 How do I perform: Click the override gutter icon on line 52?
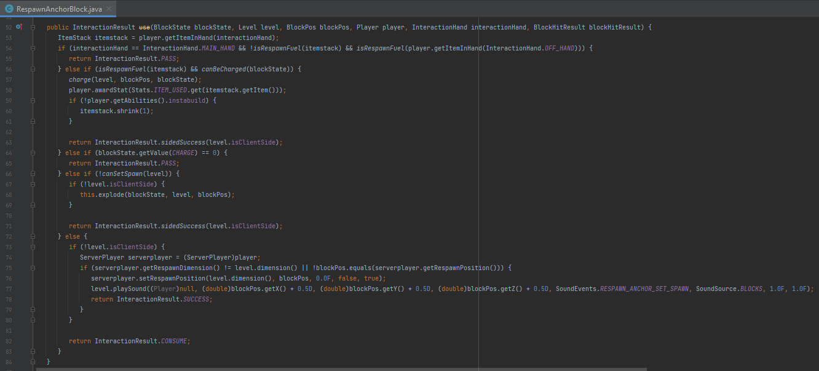tap(18, 27)
